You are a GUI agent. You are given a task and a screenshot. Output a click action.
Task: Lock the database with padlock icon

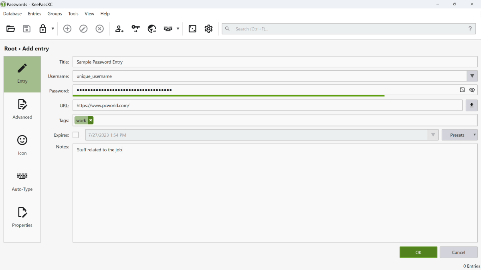click(43, 29)
